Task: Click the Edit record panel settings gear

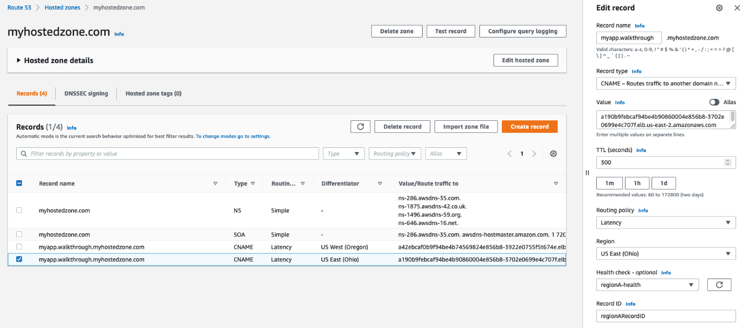Action: 719,8
